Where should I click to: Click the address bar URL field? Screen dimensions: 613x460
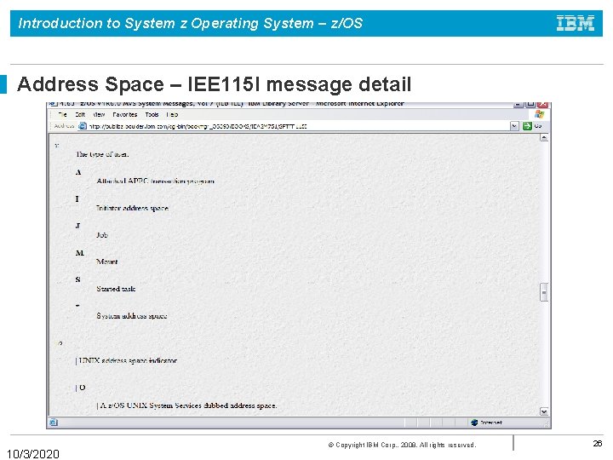coord(293,126)
